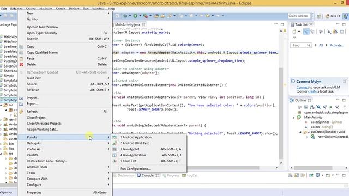
Task: Switch to the LogCat tab
Action: pyautogui.click(x=190, y=175)
